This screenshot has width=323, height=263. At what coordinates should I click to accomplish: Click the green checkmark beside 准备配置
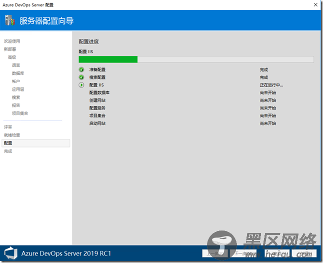click(81, 69)
